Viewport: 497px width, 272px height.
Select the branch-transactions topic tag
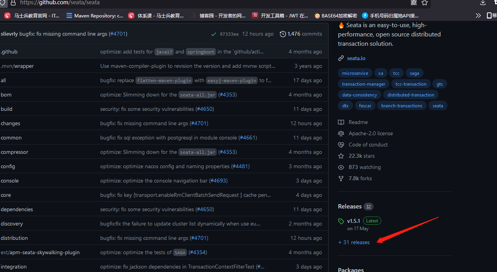(402, 106)
